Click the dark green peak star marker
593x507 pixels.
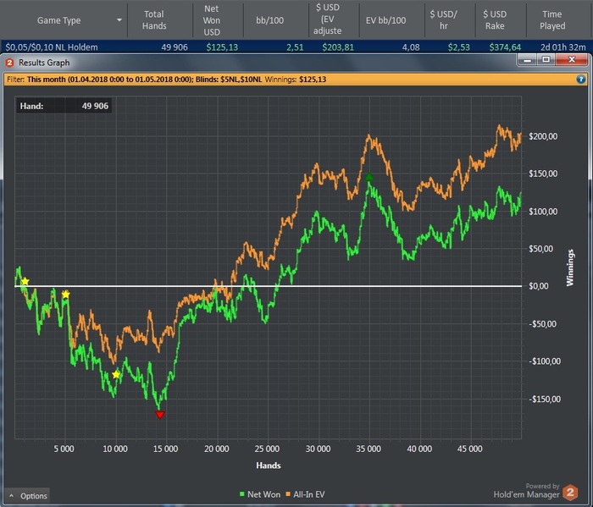click(369, 177)
